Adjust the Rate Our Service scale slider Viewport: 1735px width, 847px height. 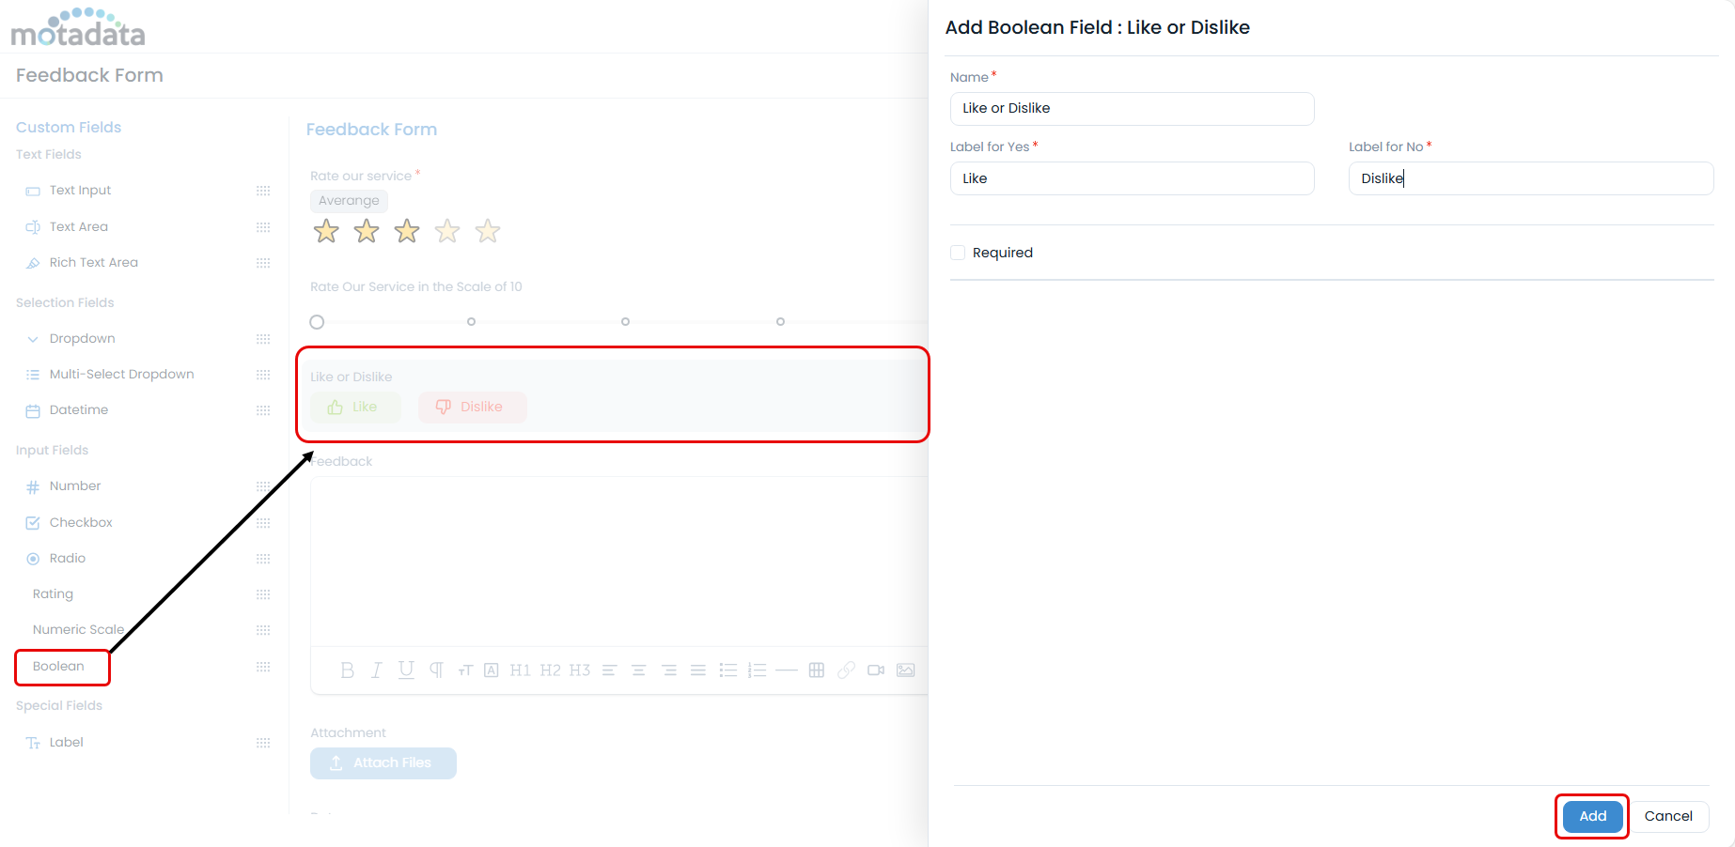click(x=317, y=321)
